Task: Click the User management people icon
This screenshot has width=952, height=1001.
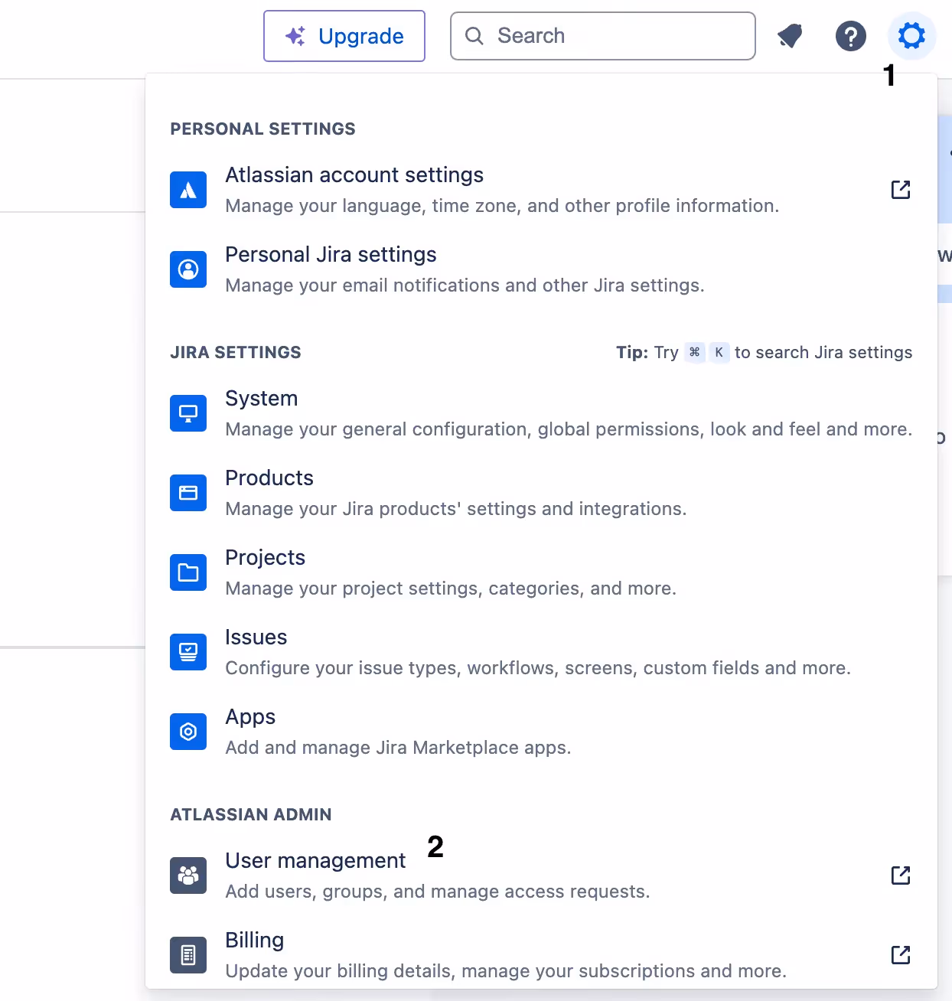Action: 188,875
